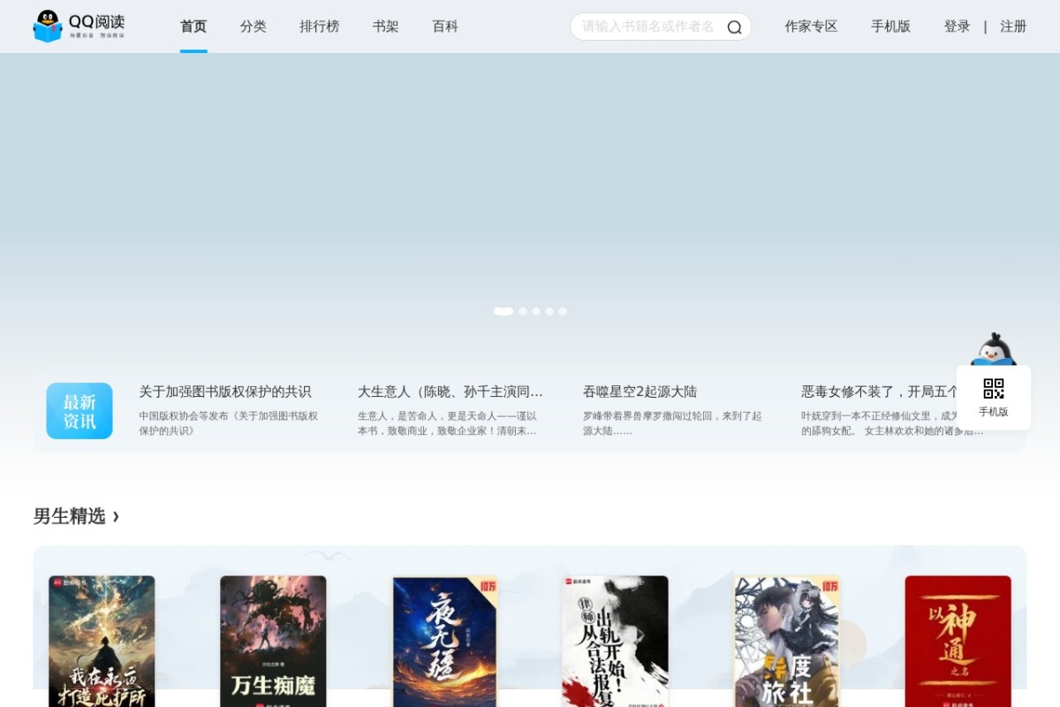Screen dimensions: 1060x707
Task: Click the search magnifier icon
Action: point(734,27)
